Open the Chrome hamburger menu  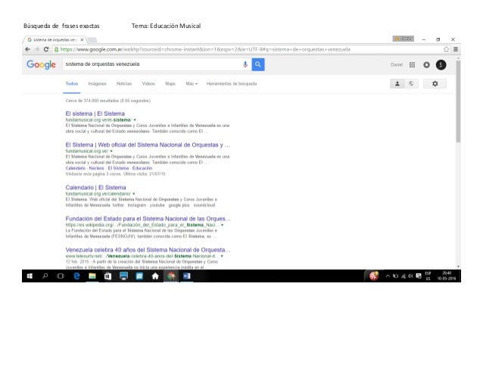tap(456, 49)
